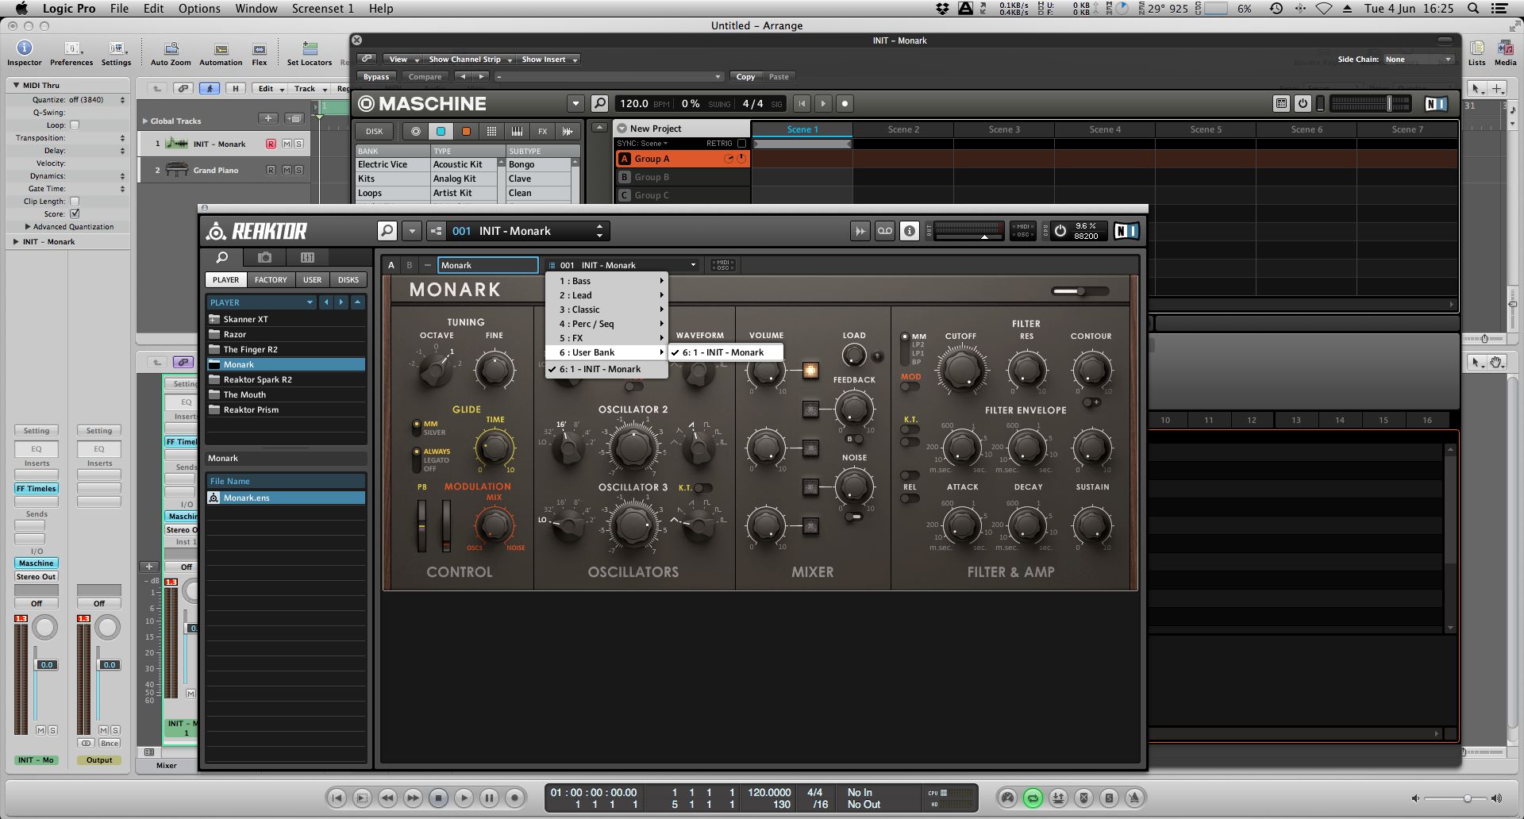This screenshot has width=1524, height=819.
Task: Open Logic Preferences toolbar icon
Action: pos(71,54)
